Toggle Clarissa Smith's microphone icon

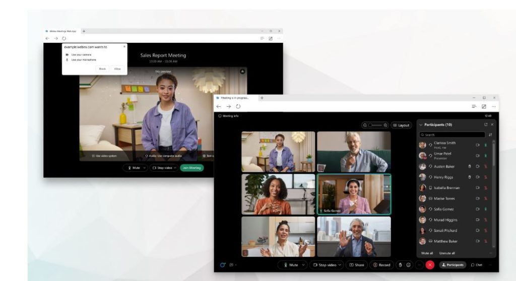pos(485,145)
